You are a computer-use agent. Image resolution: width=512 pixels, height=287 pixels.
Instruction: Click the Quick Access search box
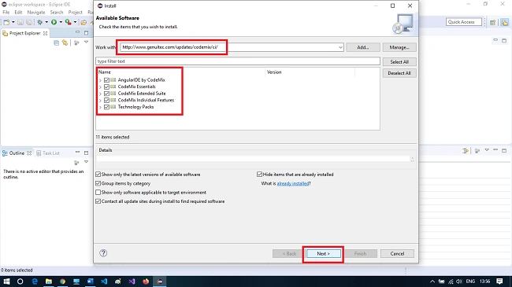click(x=464, y=22)
